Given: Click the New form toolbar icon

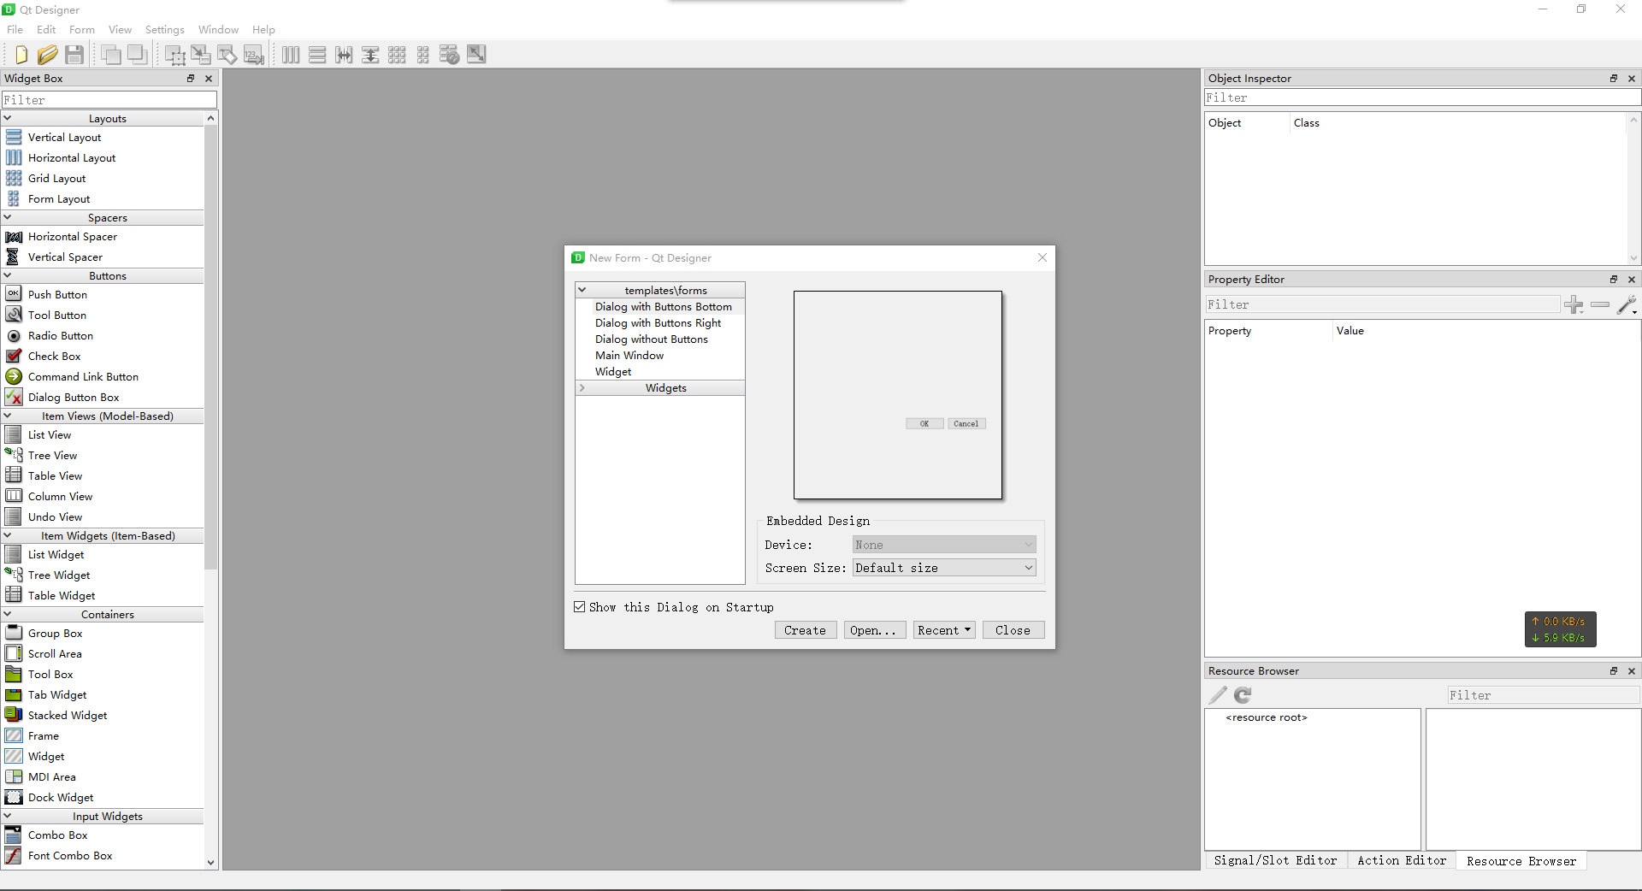Looking at the screenshot, I should [x=21, y=55].
